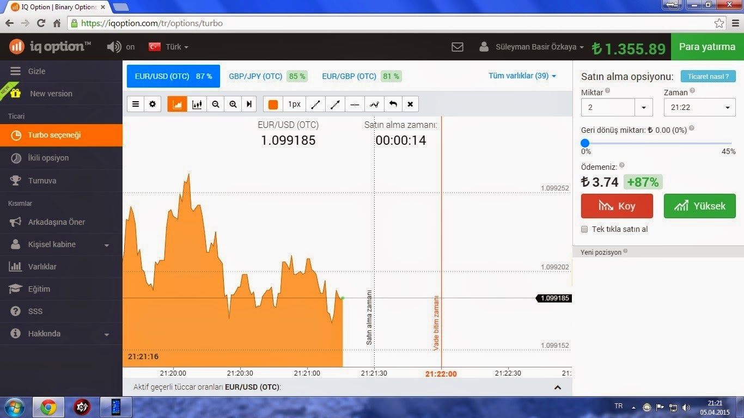This screenshot has height=418, width=744.
Task: Expand Aktif geçerli tüccar oranları panel
Action: click(557, 388)
